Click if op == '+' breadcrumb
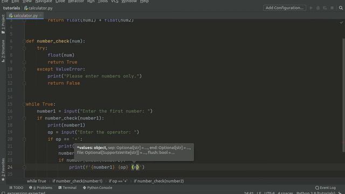Screen dimensions: 345x194 click(118, 181)
